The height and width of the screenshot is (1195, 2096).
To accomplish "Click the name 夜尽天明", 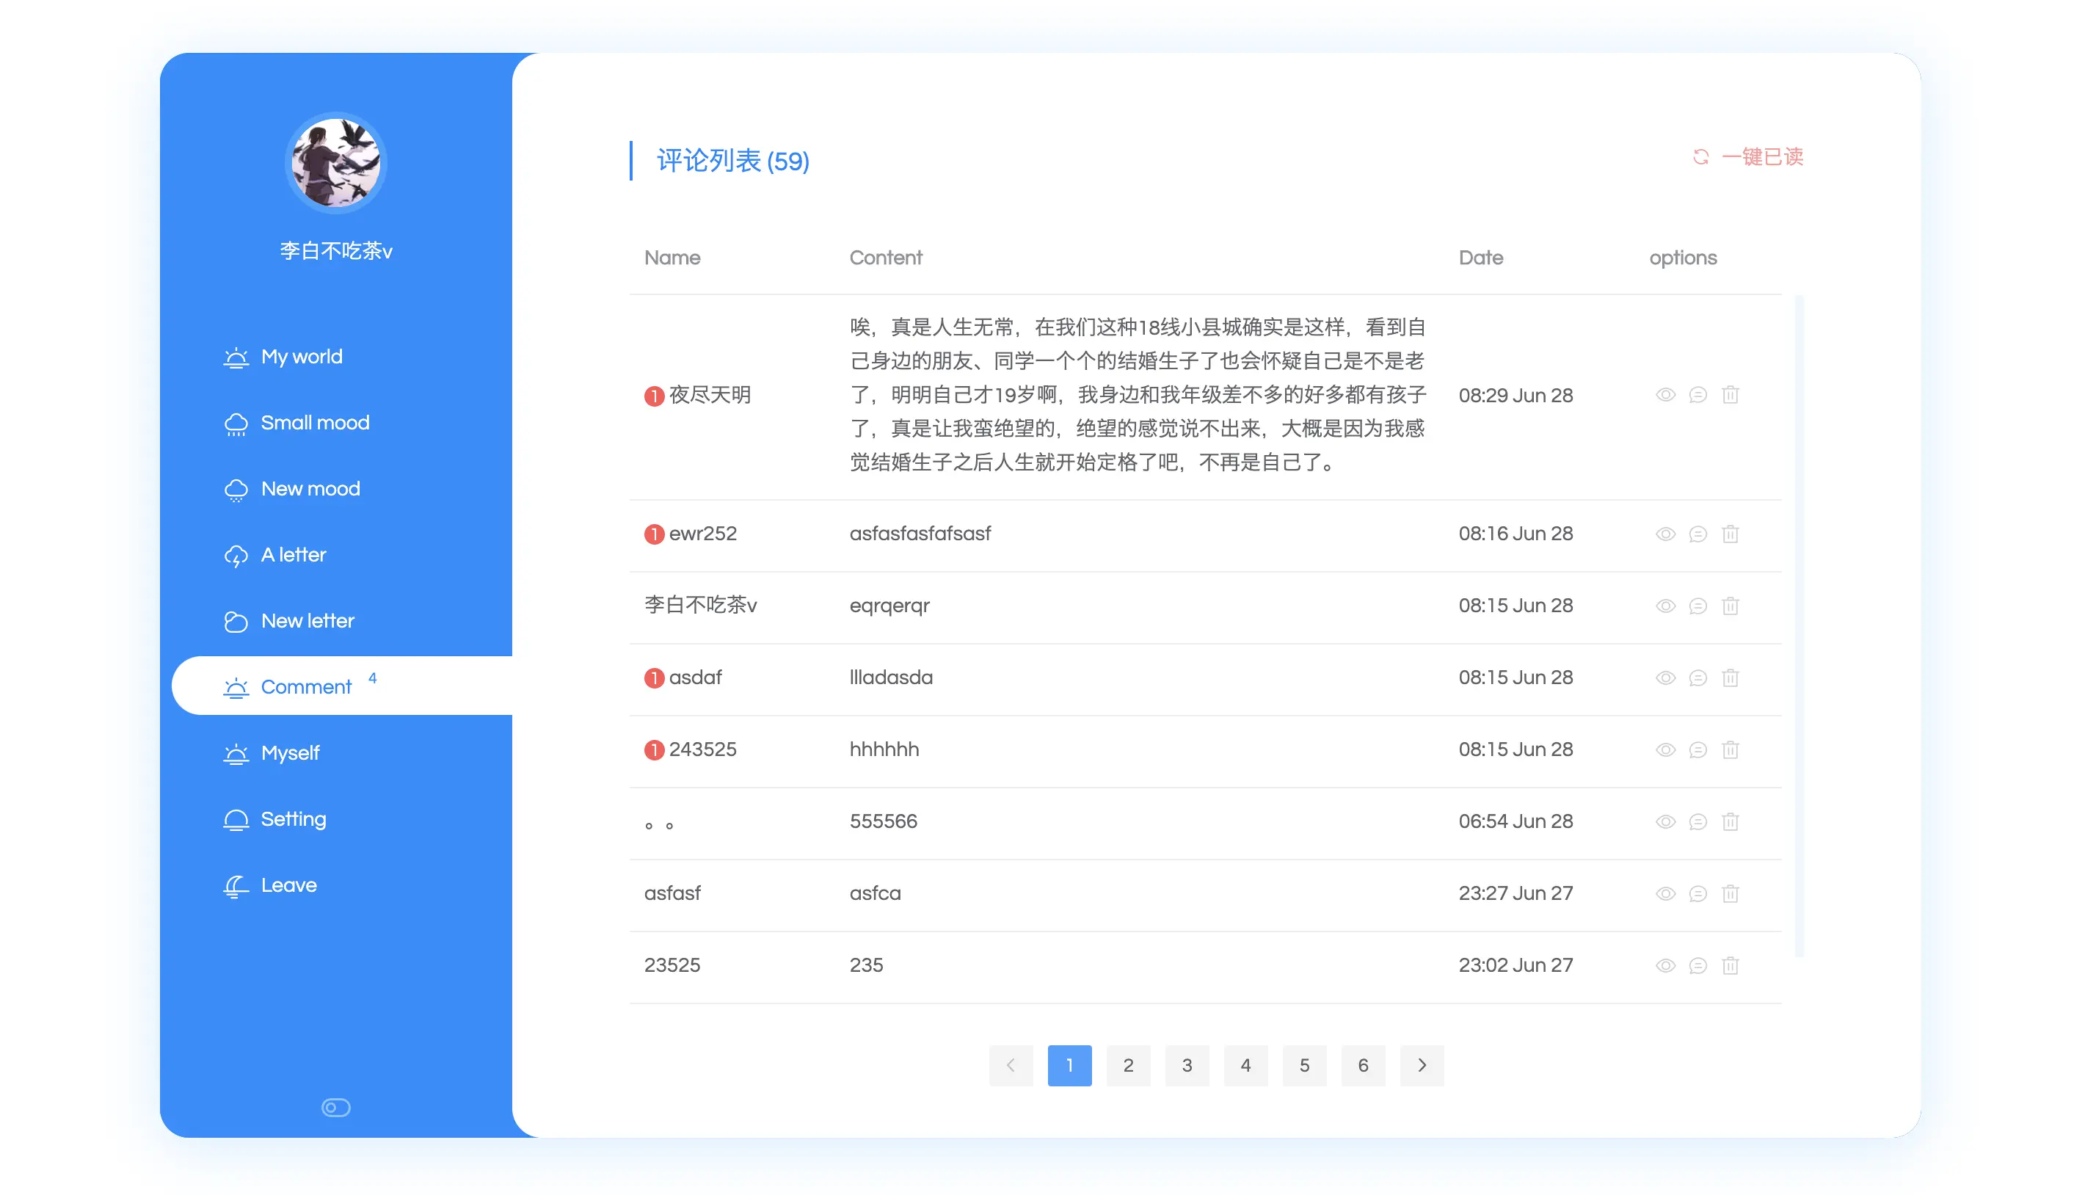I will point(710,395).
